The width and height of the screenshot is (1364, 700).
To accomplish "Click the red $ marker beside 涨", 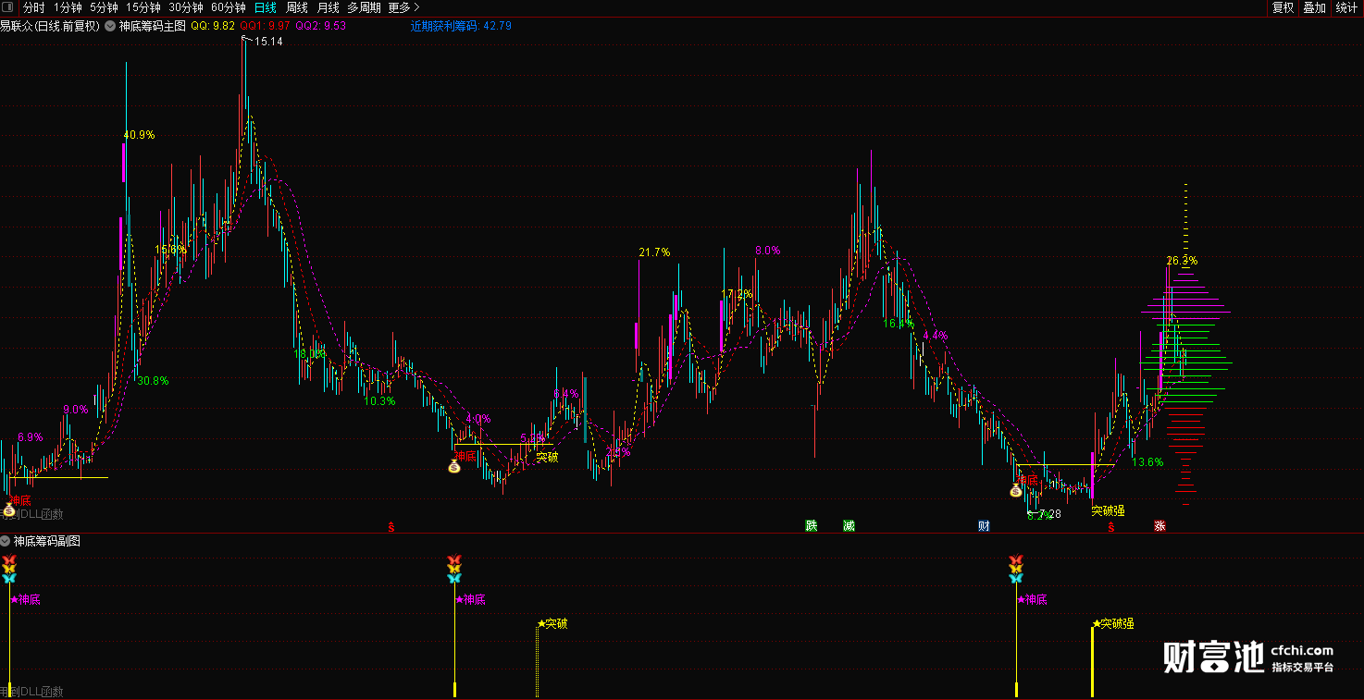I will point(1111,528).
